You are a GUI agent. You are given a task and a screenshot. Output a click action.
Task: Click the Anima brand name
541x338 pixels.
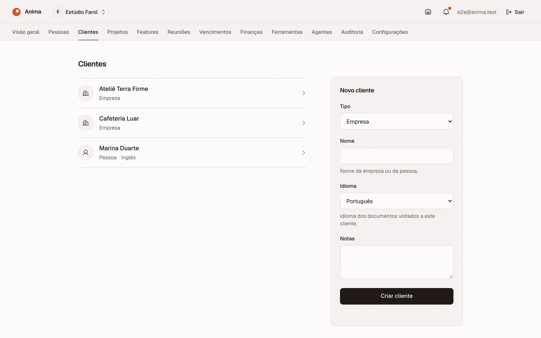click(x=33, y=12)
